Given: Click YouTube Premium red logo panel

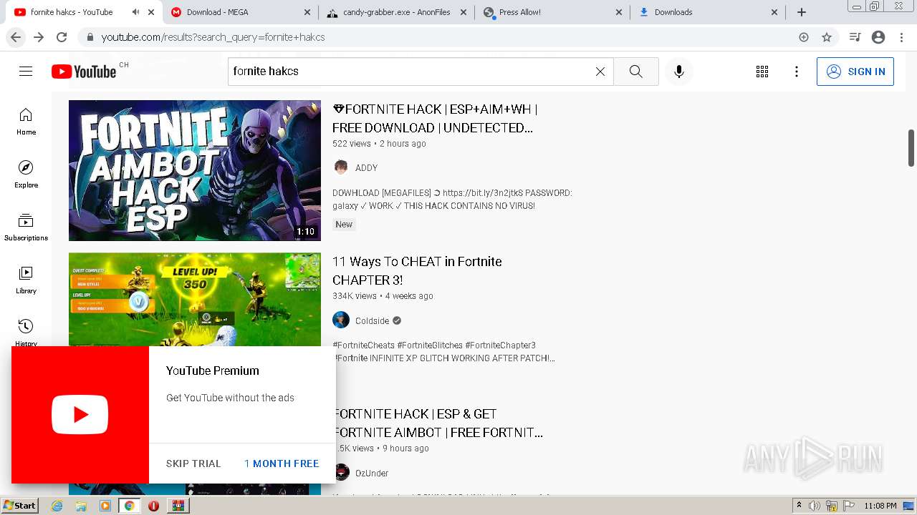Looking at the screenshot, I should pyautogui.click(x=80, y=415).
